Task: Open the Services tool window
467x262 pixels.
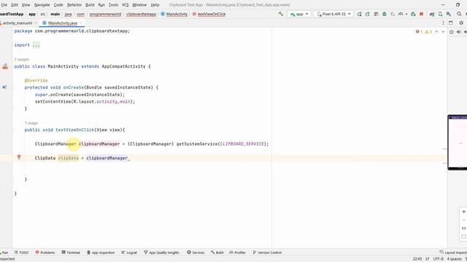Action: click(196, 253)
